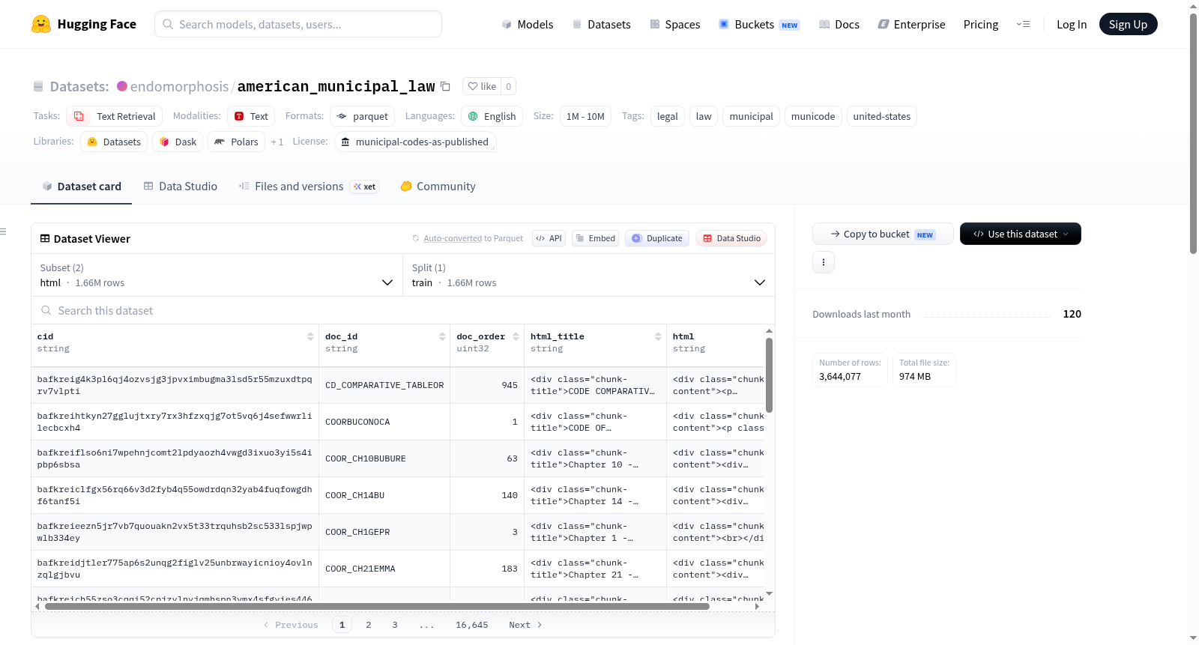The width and height of the screenshot is (1199, 645).
Task: Click the heart like button
Action: [x=482, y=86]
